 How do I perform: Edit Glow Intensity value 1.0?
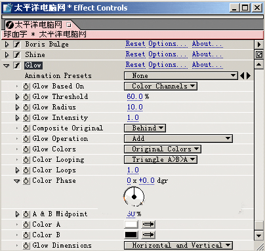133,117
